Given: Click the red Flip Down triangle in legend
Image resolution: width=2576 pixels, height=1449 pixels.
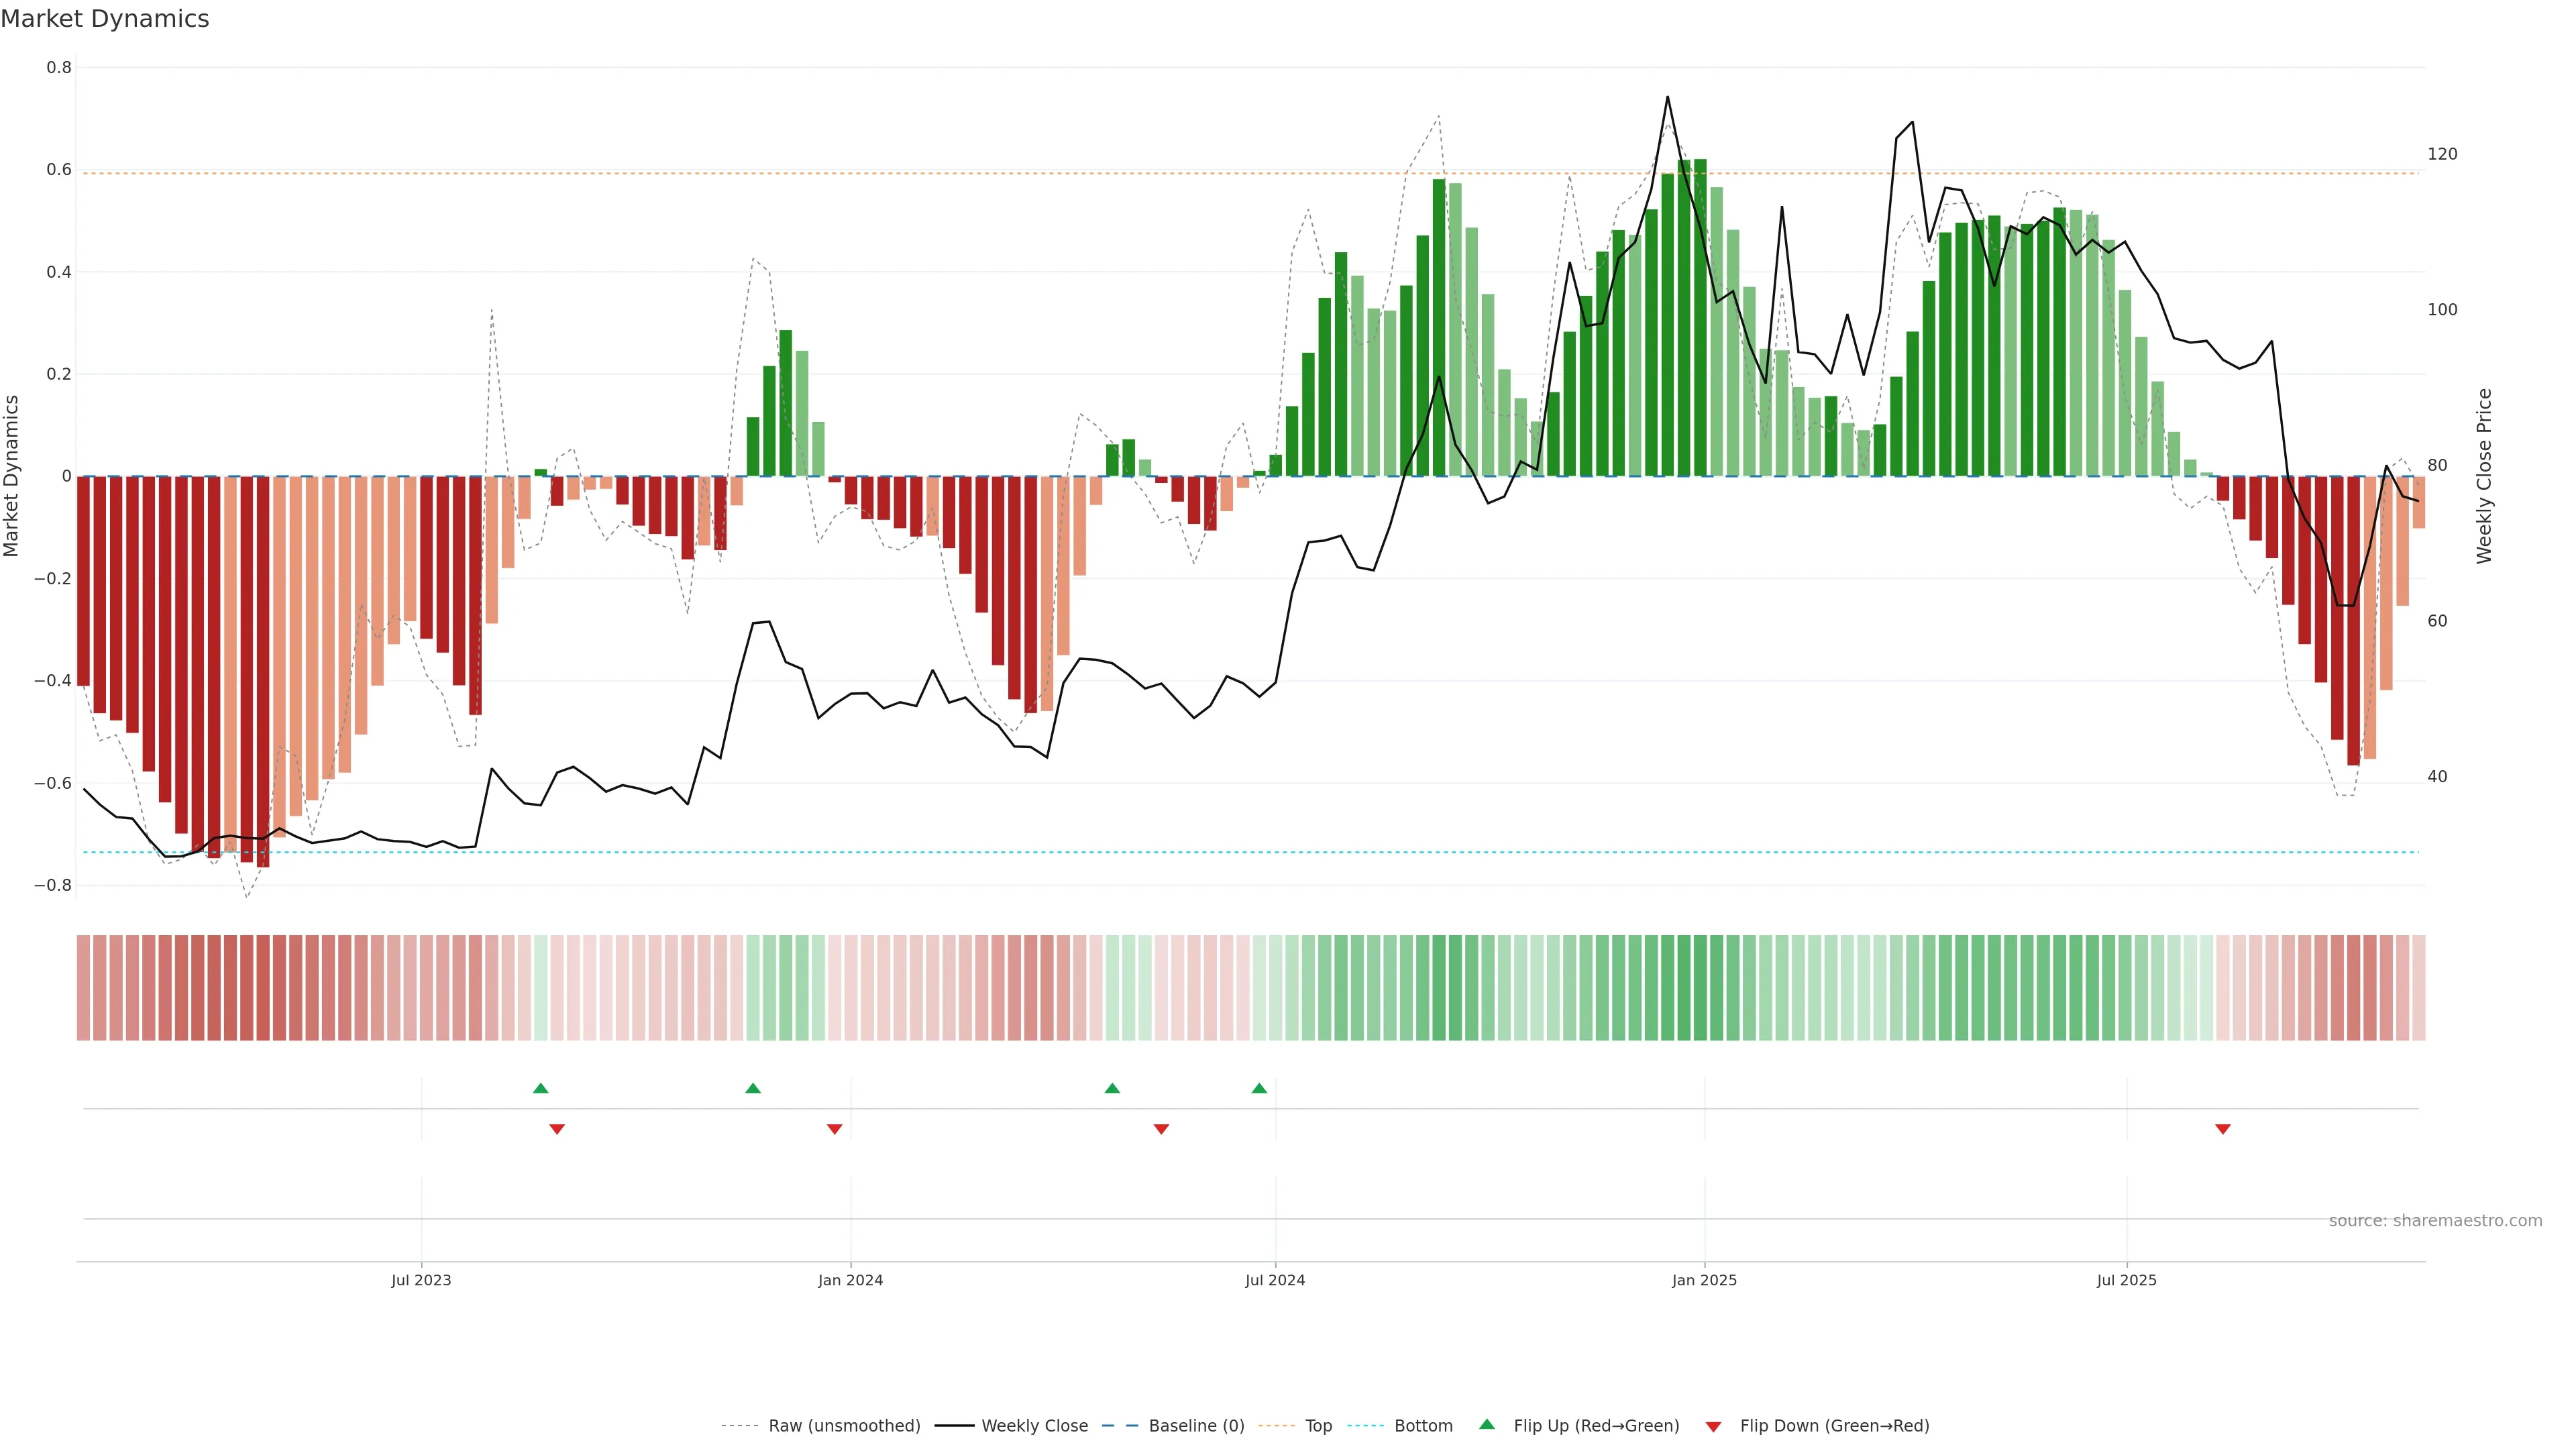Looking at the screenshot, I should (1713, 1427).
